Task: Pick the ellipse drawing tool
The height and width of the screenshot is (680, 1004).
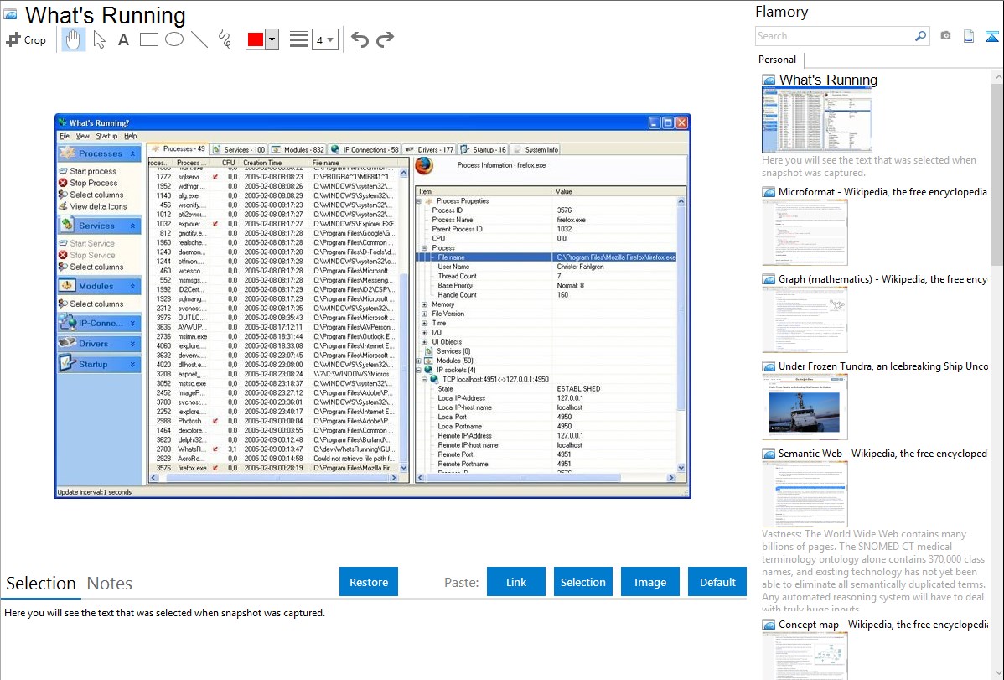Action: (174, 39)
